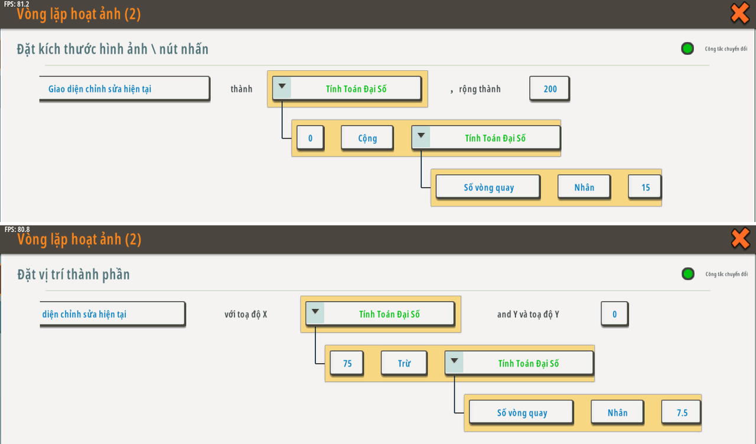
Task: Click the toạ độ Y value field
Action: (x=614, y=314)
